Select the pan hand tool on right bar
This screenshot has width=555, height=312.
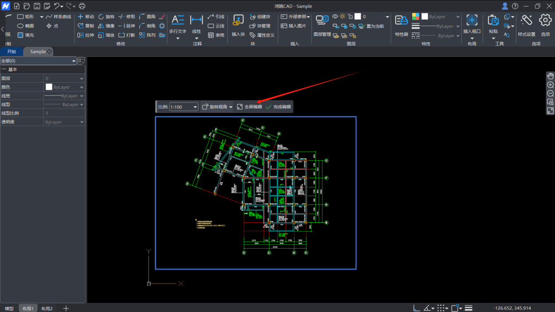[551, 76]
